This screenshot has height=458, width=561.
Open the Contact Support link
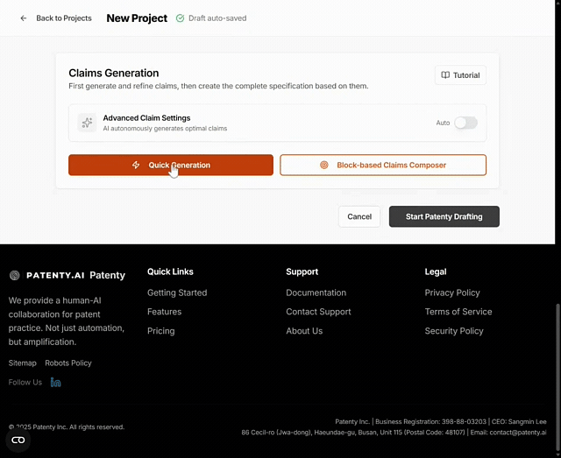coord(318,312)
